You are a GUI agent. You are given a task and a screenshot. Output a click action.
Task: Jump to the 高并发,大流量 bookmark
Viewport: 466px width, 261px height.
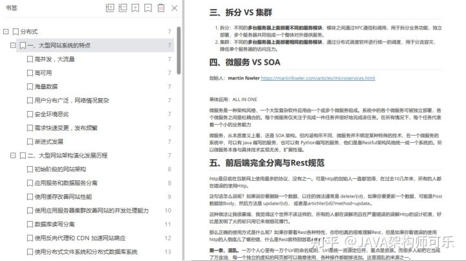point(54,59)
